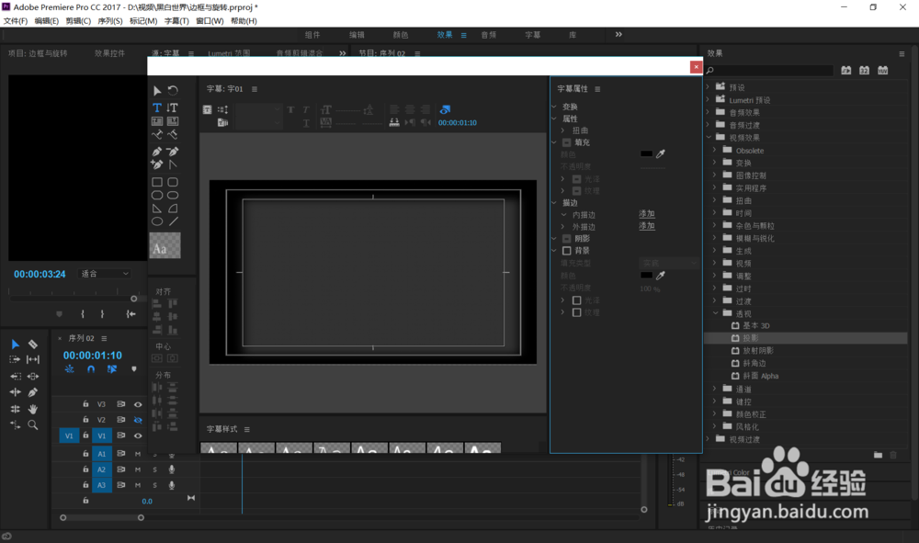Switch to the 编辑 workspace tab

click(357, 35)
